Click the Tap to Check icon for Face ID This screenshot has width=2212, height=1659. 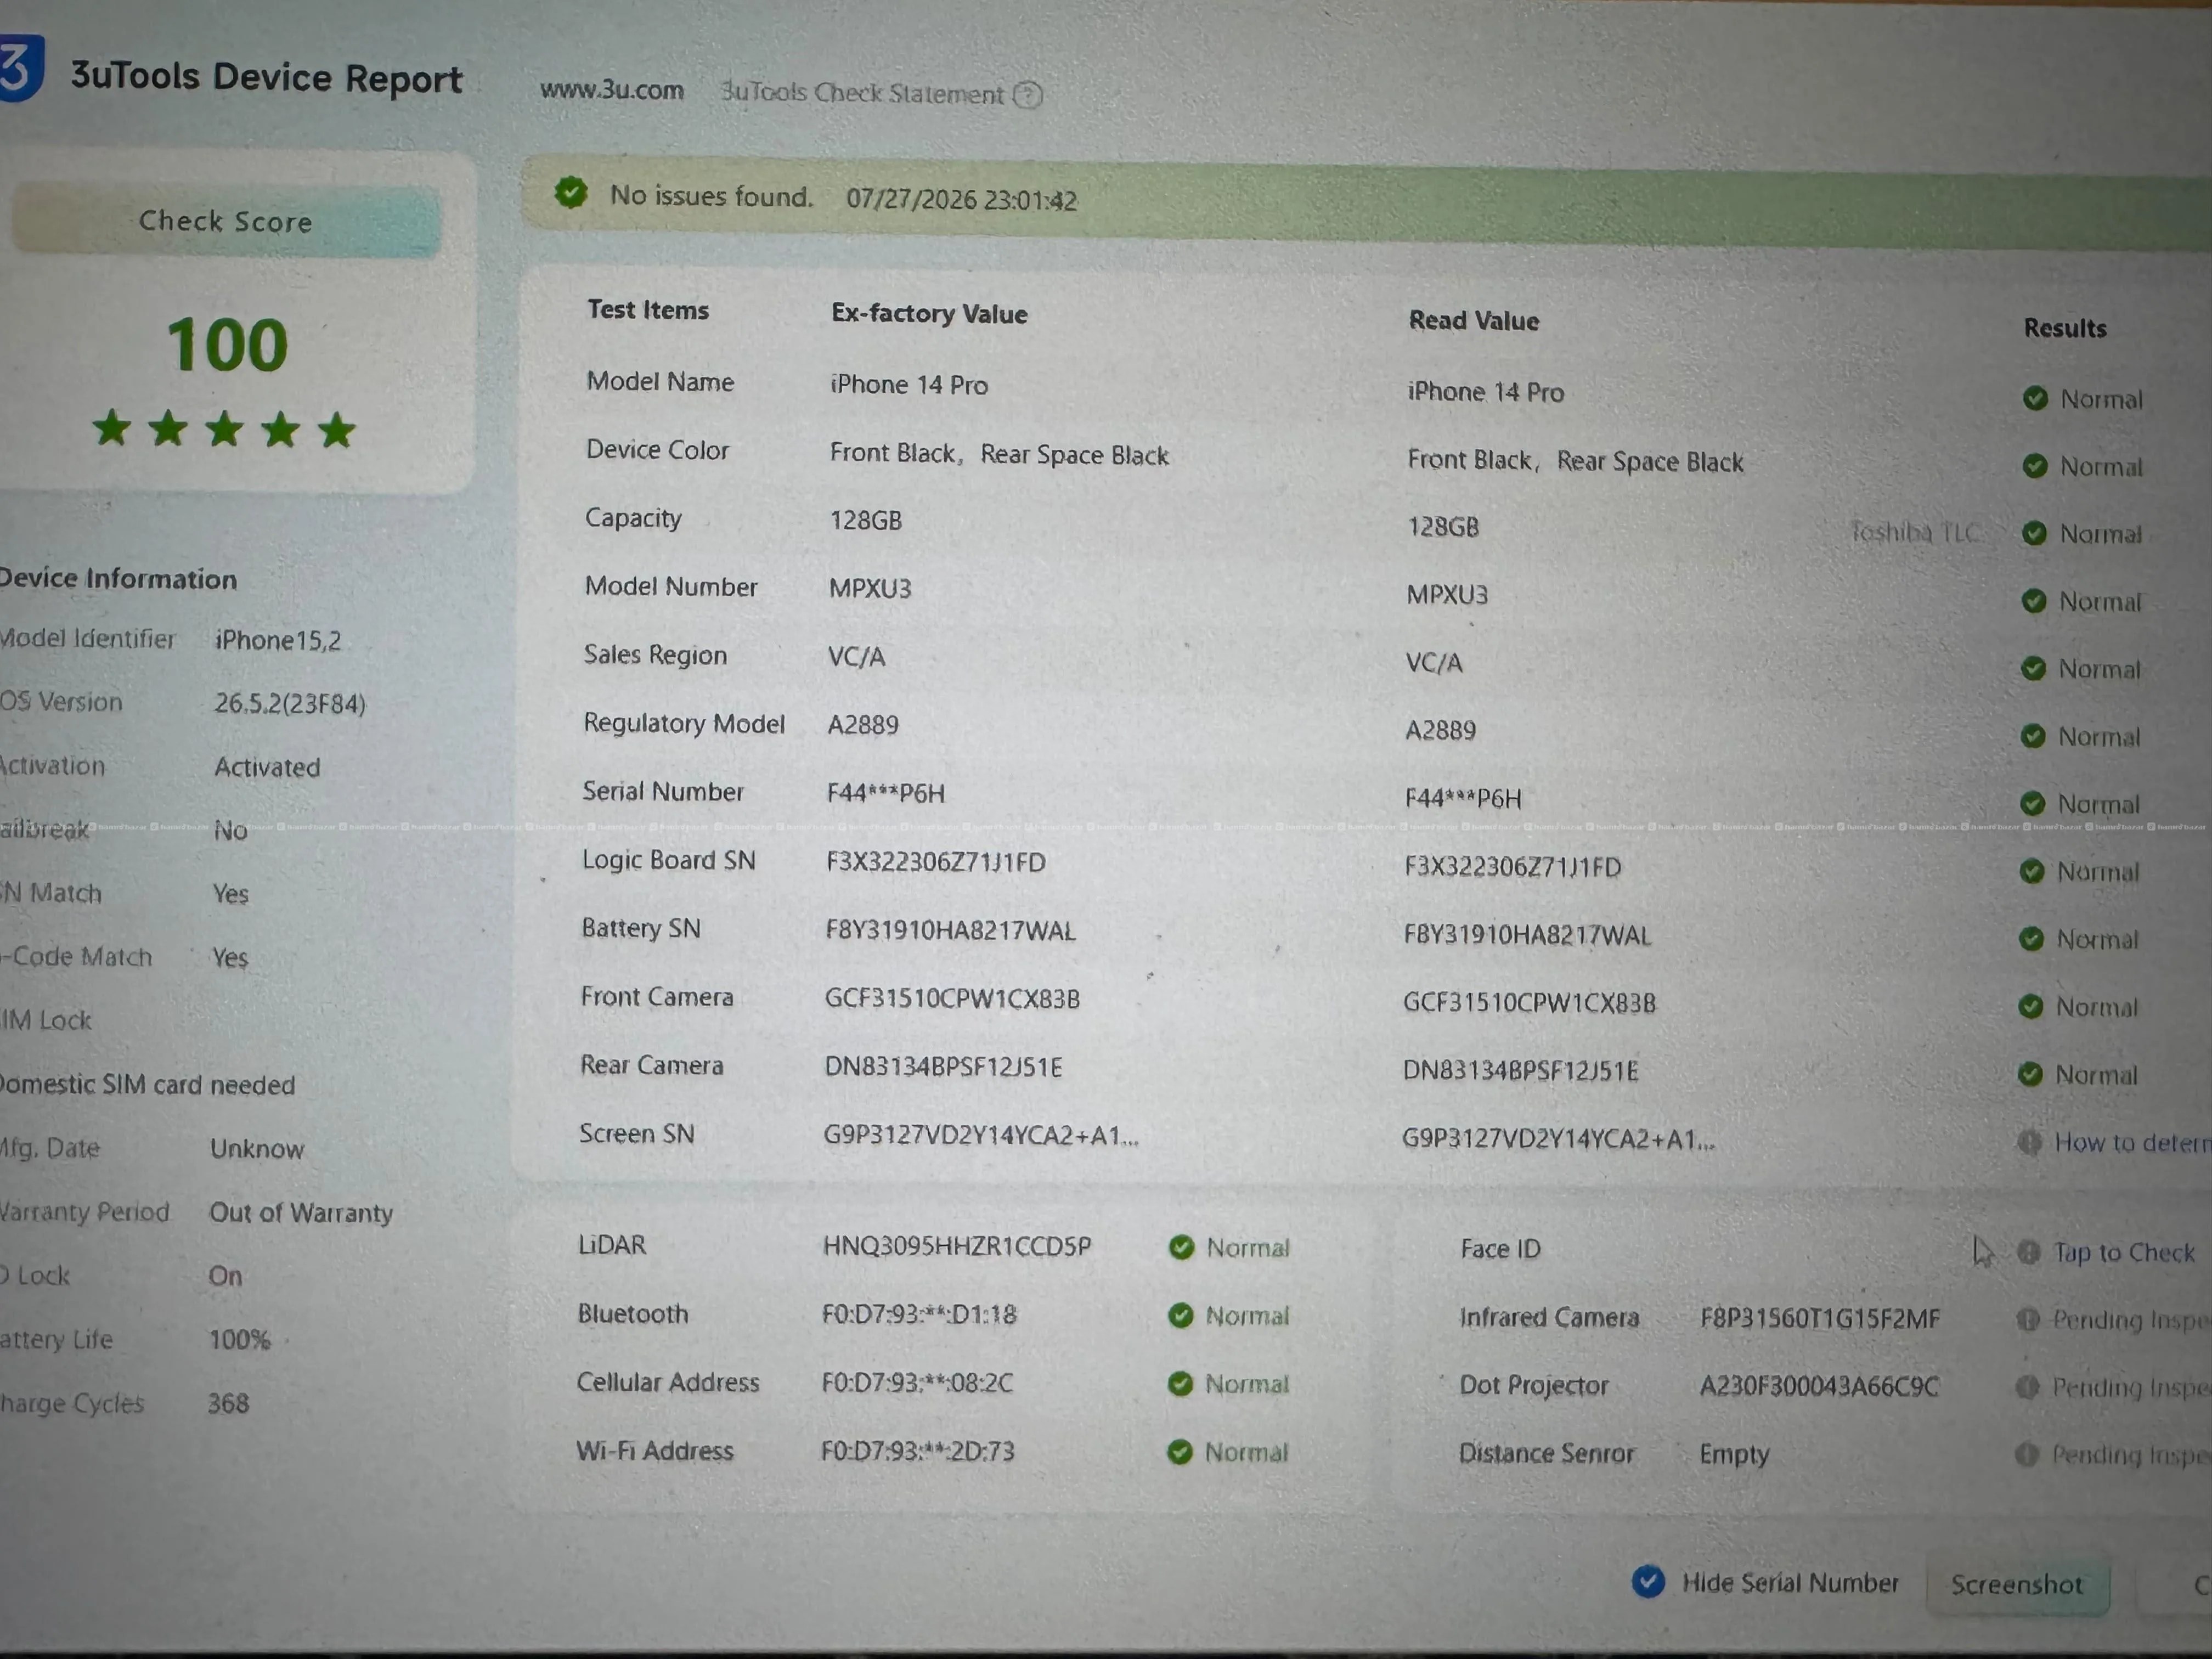coord(2029,1251)
